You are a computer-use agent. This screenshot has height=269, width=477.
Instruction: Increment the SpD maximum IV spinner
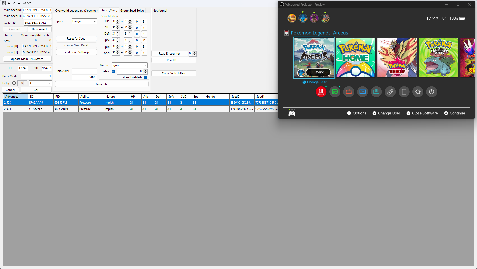click(x=130, y=45)
